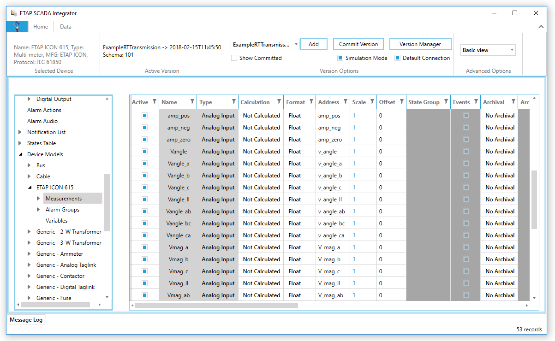Viewport: 555px width, 341px height.
Task: Open the Calculation column filter funnel
Action: pos(280,102)
